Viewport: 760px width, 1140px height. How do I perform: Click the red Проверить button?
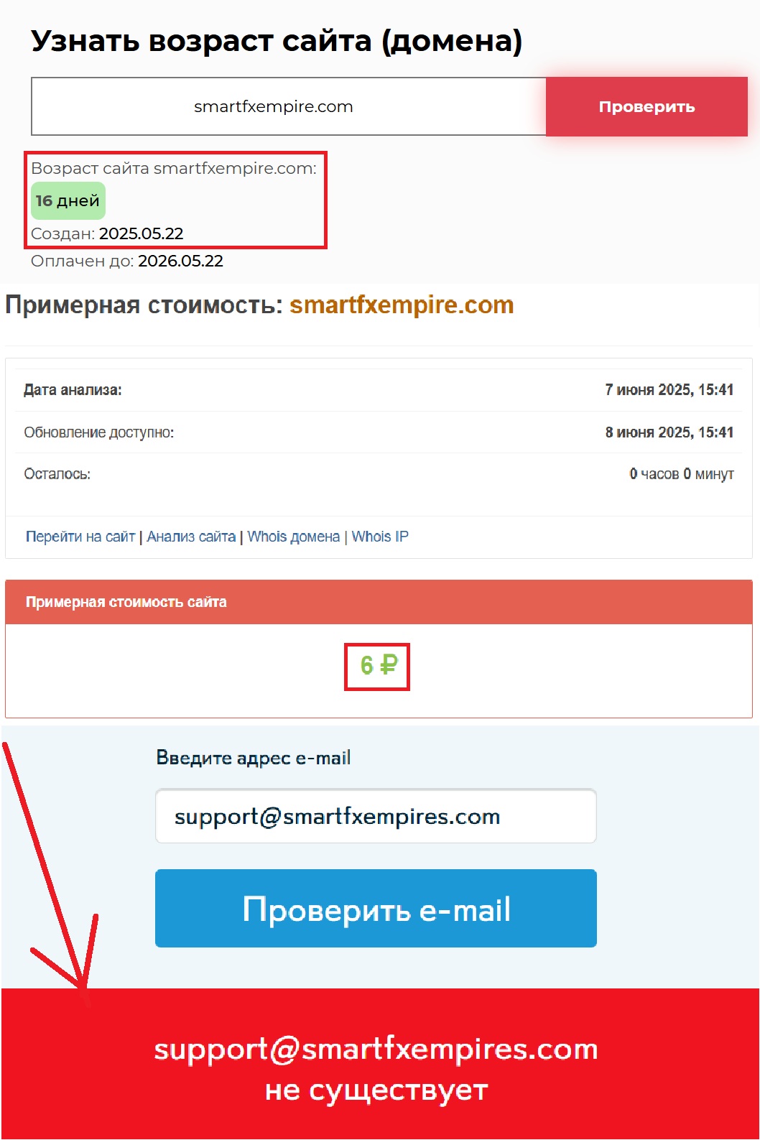click(x=647, y=107)
